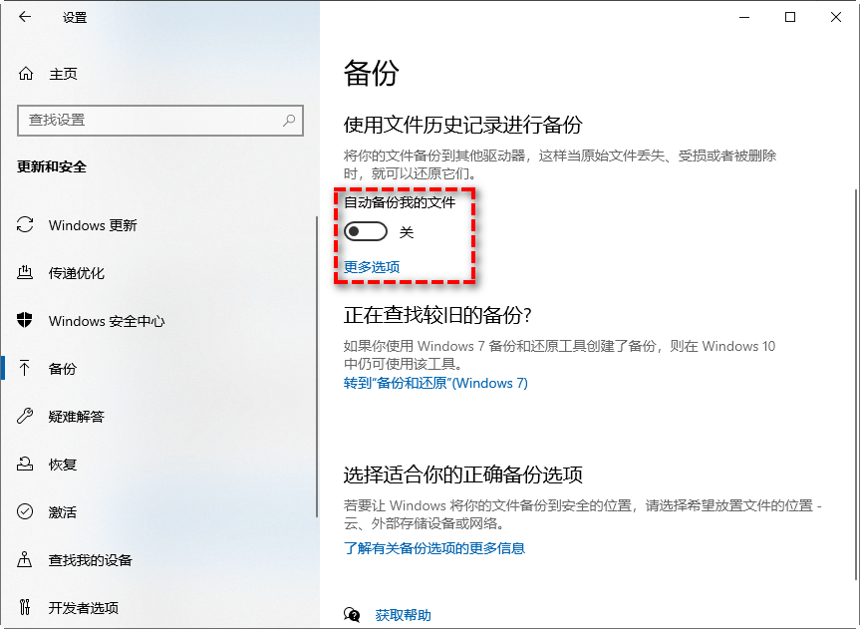This screenshot has height=629, width=860.
Task: Click the search magnifier in 查找设置
Action: coord(288,121)
